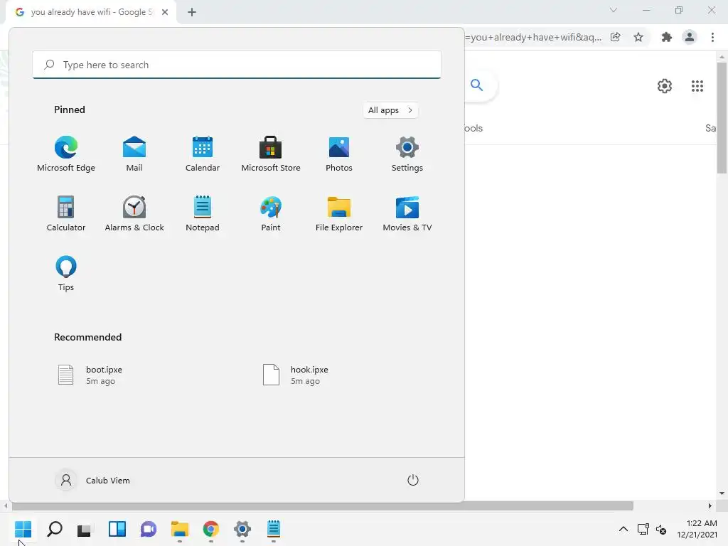The height and width of the screenshot is (546, 728).
Task: Open the Calculator app
Action: [x=66, y=213]
